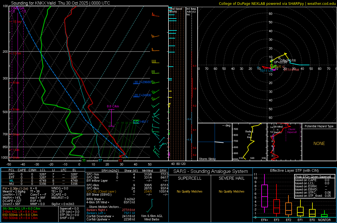The height and width of the screenshot is (223, 337).
Task: Select the EFF parcel row
Action: coord(43,177)
